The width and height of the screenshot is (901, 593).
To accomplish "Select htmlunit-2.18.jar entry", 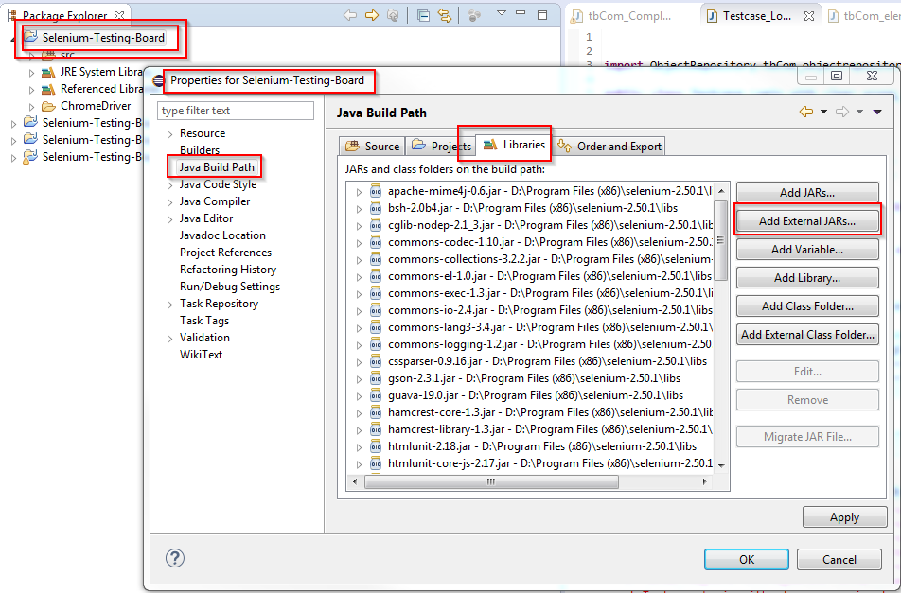I will 542,446.
